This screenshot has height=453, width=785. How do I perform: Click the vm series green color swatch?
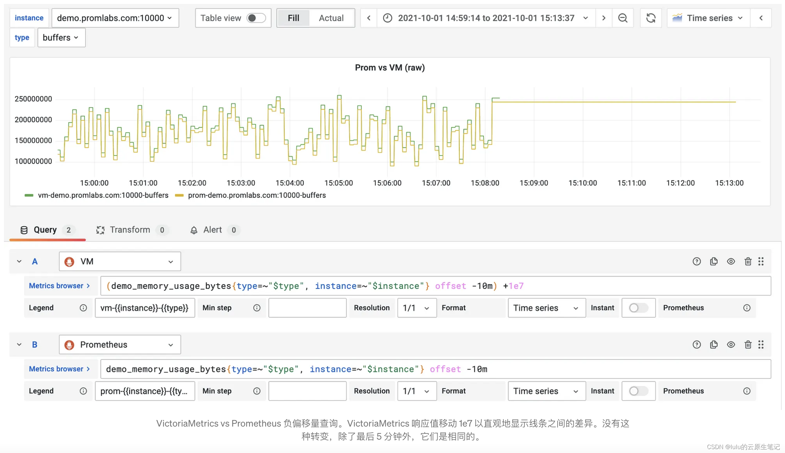click(x=29, y=195)
